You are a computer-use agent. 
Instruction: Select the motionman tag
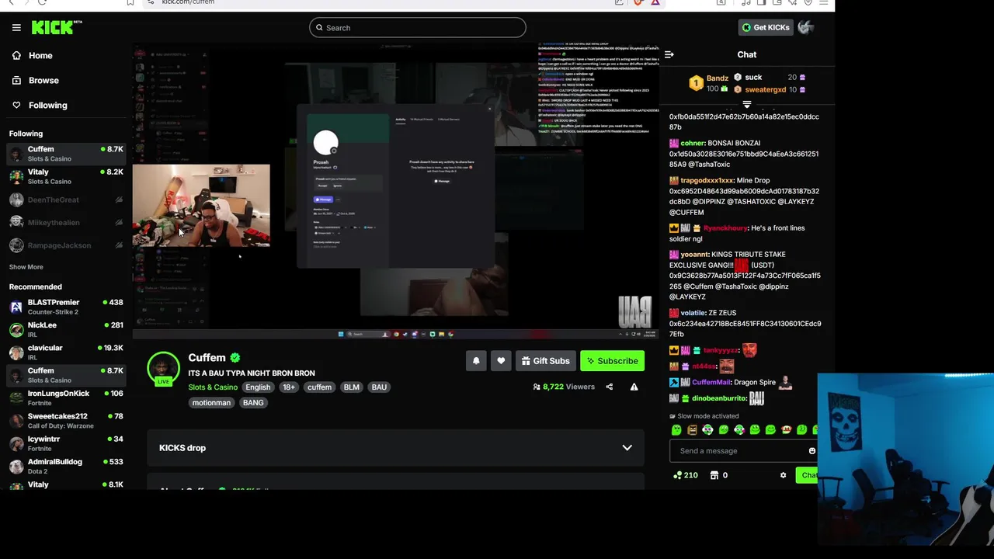click(x=211, y=403)
